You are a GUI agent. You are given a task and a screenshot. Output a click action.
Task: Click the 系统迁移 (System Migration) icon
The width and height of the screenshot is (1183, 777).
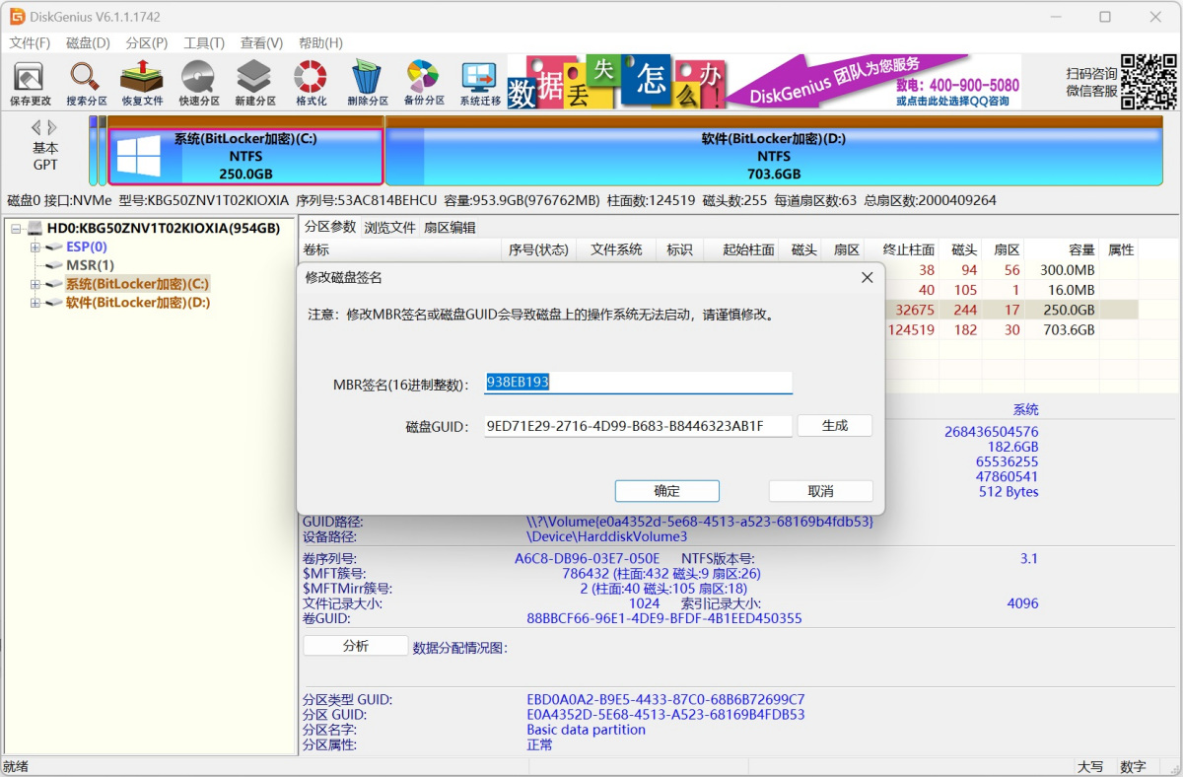[480, 83]
